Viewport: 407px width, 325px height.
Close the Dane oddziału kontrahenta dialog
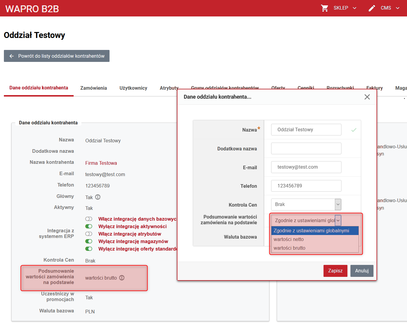coord(367,97)
